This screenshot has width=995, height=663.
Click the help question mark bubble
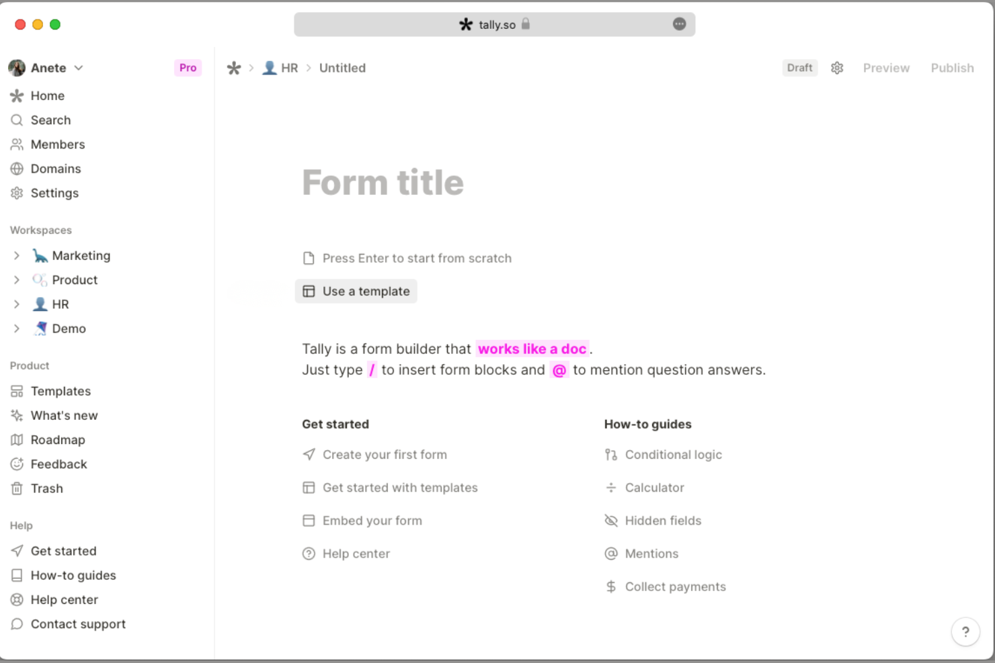tap(966, 631)
